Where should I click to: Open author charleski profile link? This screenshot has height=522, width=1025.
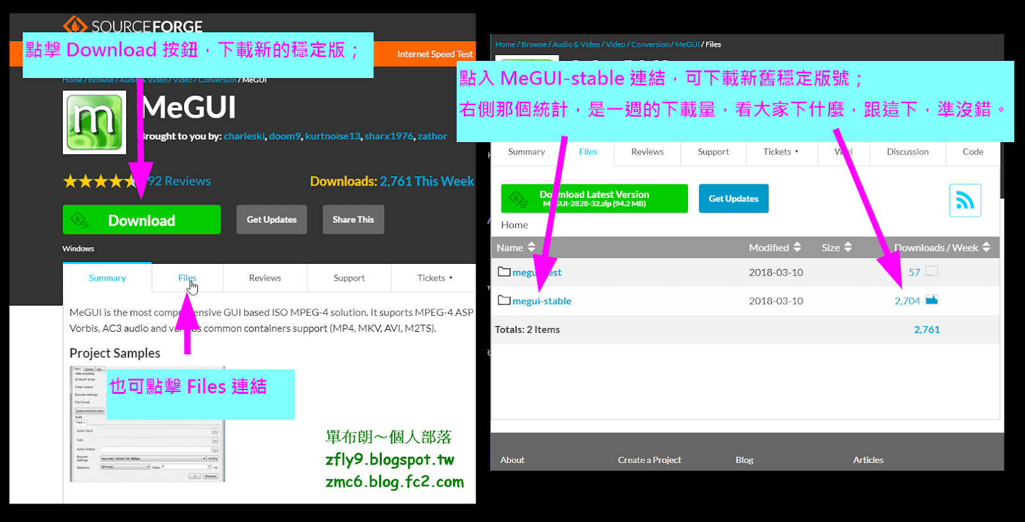pos(244,136)
